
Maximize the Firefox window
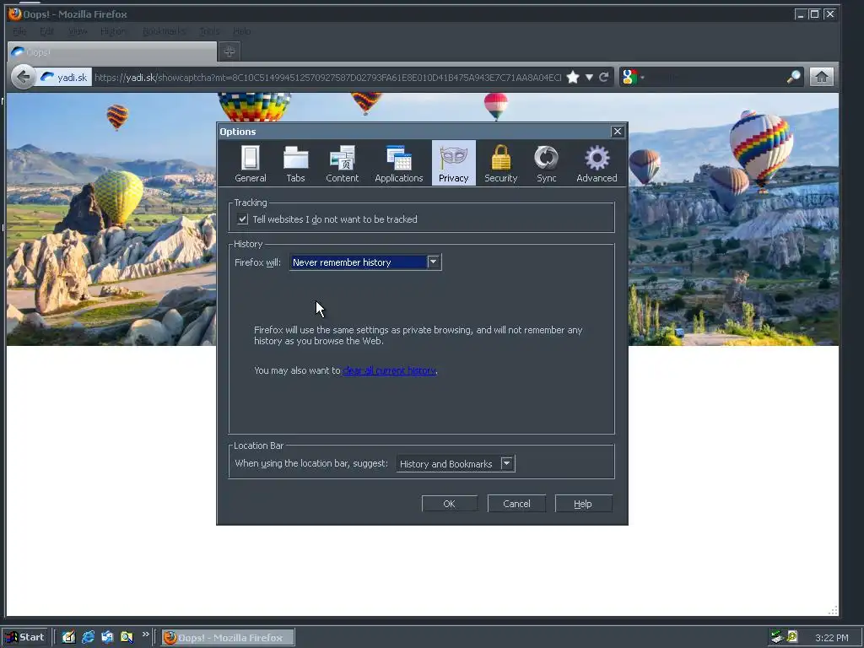tap(814, 14)
